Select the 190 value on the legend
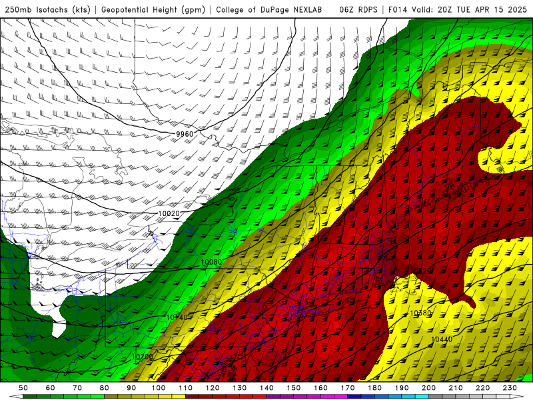 point(402,388)
